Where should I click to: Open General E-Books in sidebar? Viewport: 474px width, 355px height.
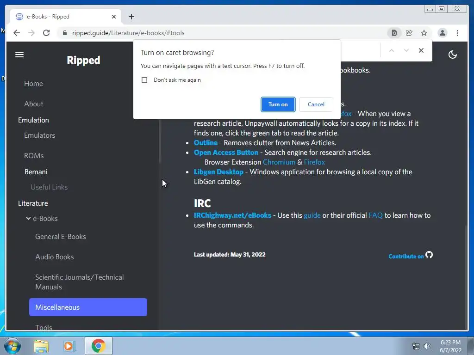[61, 237]
